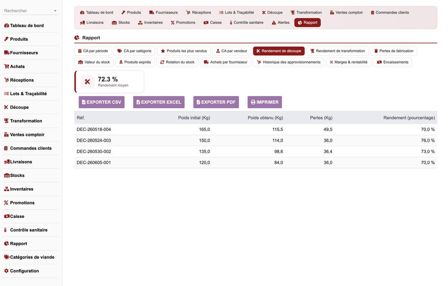This screenshot has width=448, height=286.
Task: Open Fournisseurs tab in top navigation
Action: coord(164,12)
